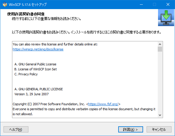The image size is (175, 136).
Task: Click the WinSCP installer box icon in title bar
Action: tap(5, 4)
